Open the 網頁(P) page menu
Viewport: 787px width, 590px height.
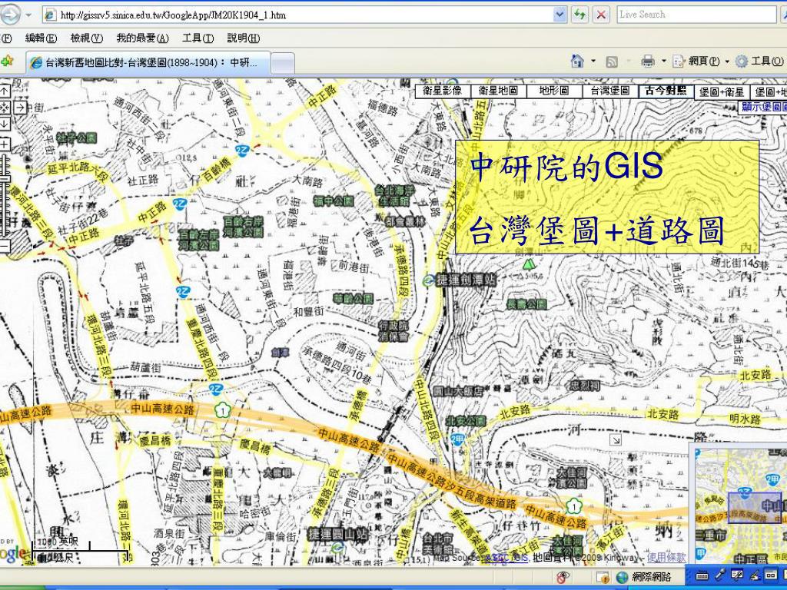(700, 61)
